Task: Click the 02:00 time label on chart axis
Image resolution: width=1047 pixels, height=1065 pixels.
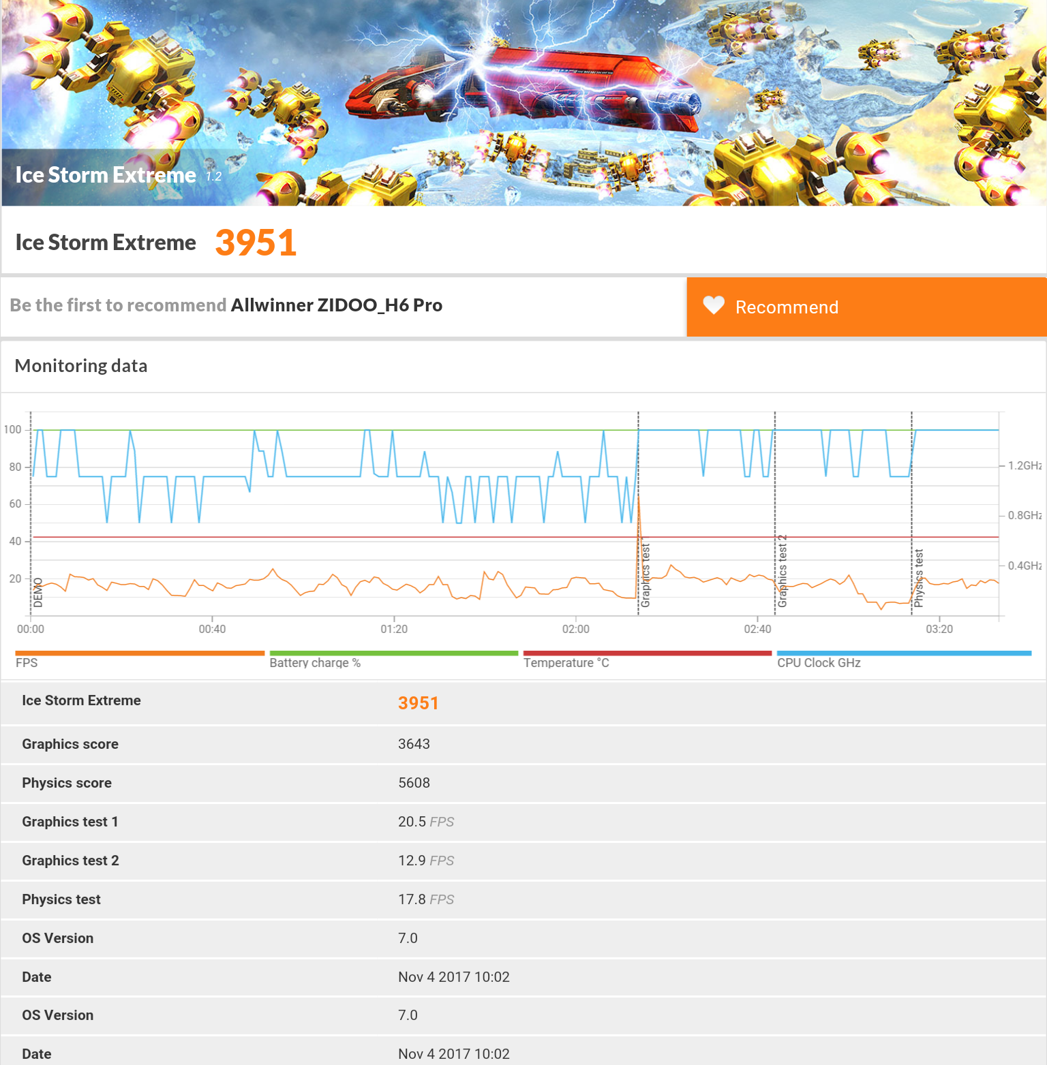Action: coord(576,629)
